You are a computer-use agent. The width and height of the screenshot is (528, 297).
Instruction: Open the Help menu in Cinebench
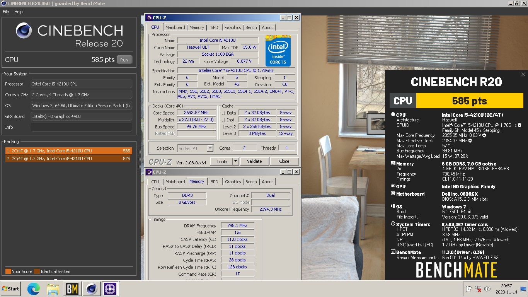point(19,12)
